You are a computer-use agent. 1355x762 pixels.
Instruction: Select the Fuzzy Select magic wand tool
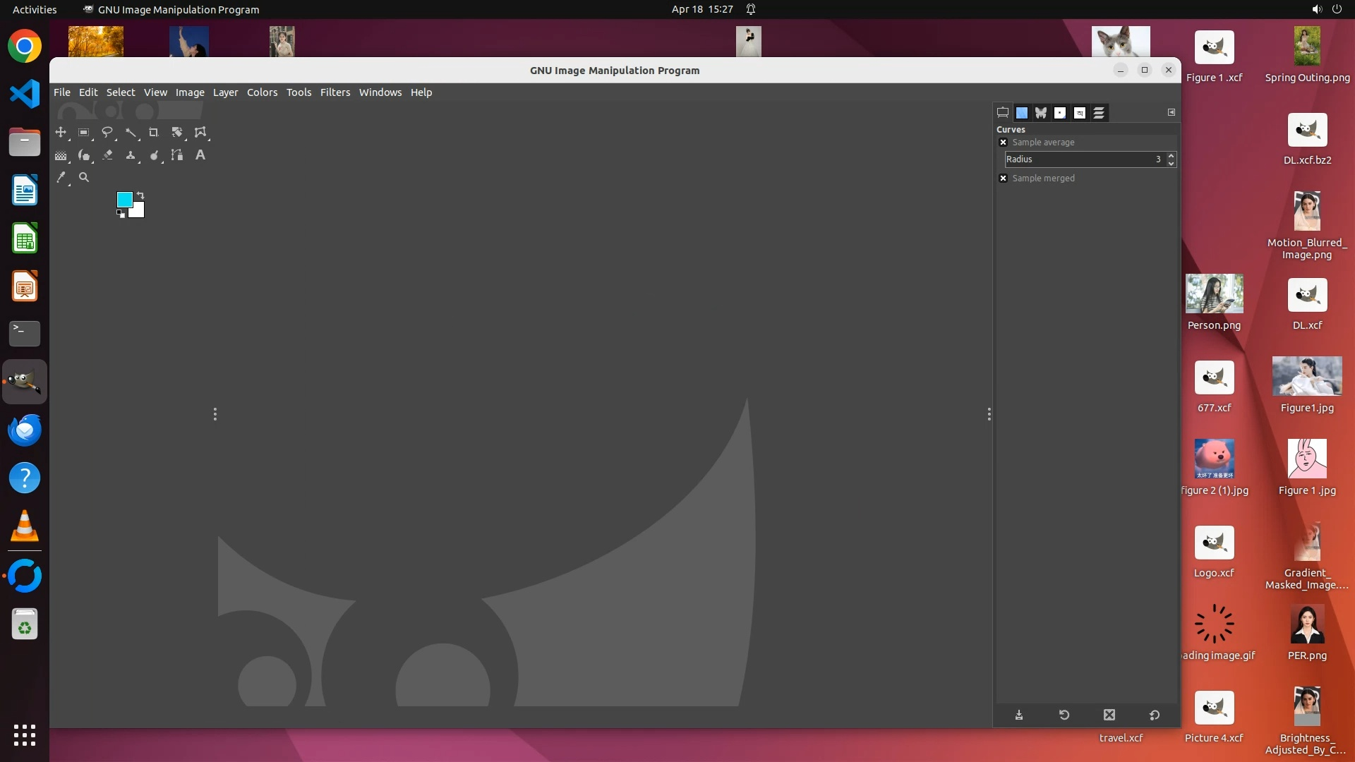(131, 133)
